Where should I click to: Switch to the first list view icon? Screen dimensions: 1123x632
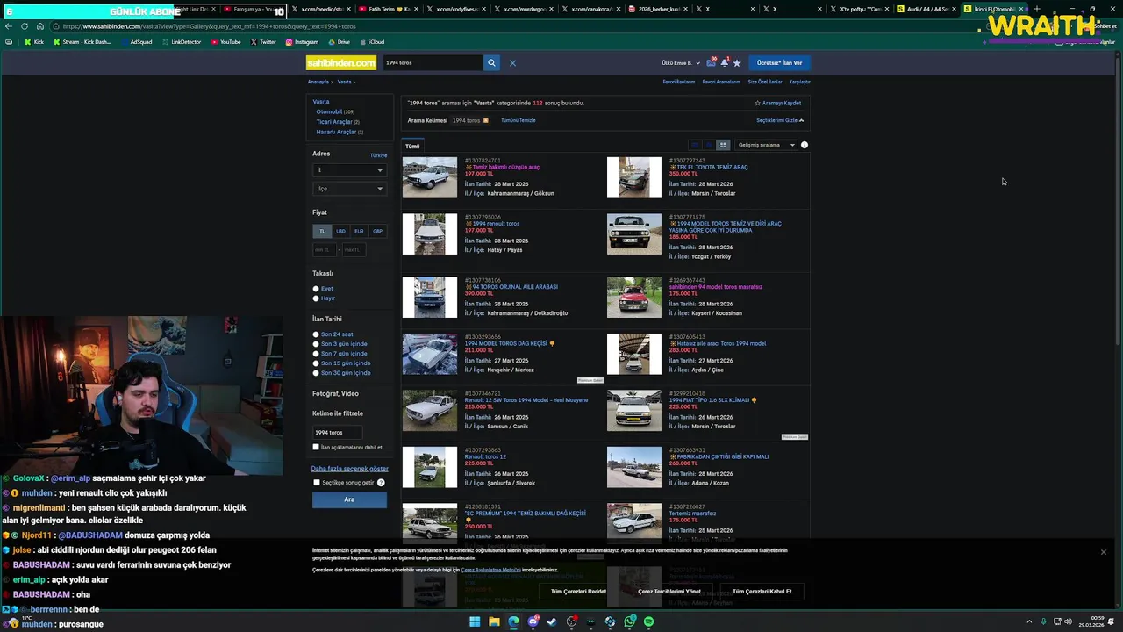tap(695, 145)
